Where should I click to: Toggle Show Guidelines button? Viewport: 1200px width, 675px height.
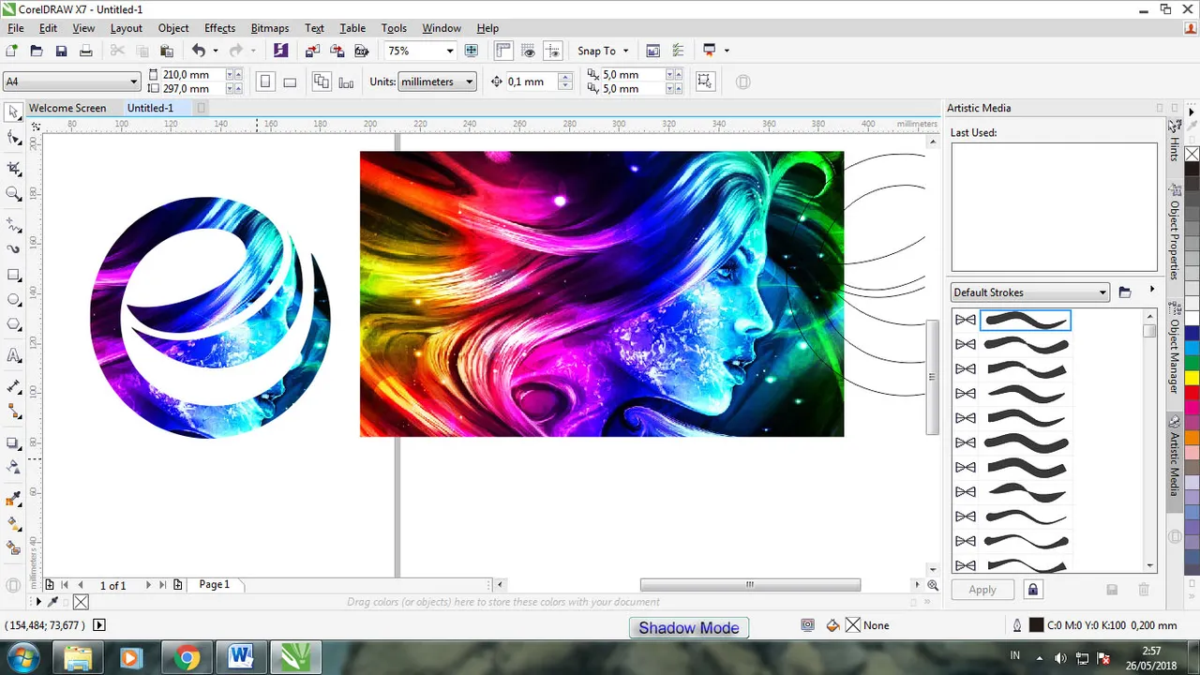tap(554, 51)
